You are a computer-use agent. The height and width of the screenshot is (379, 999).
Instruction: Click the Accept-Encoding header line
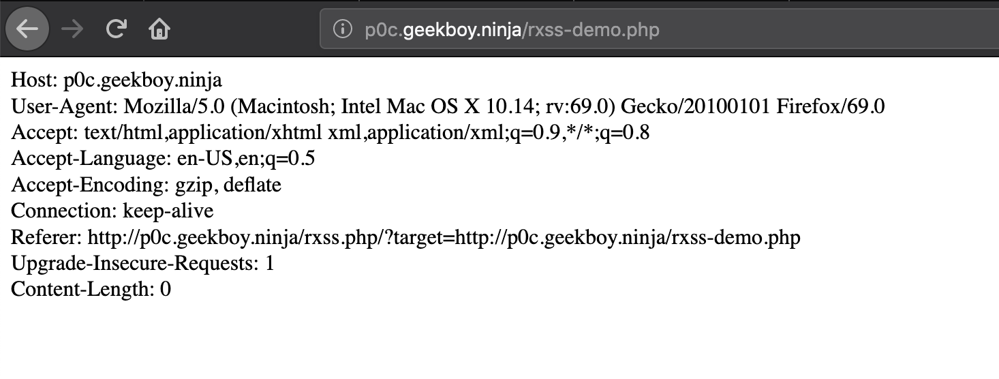pyautogui.click(x=146, y=185)
